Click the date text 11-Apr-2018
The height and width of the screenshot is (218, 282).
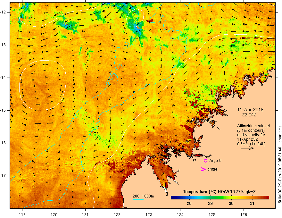pyautogui.click(x=250, y=110)
